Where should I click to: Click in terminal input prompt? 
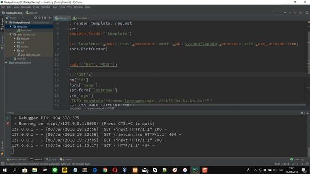12,151
